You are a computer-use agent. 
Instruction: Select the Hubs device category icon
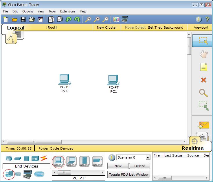tap(26, 158)
